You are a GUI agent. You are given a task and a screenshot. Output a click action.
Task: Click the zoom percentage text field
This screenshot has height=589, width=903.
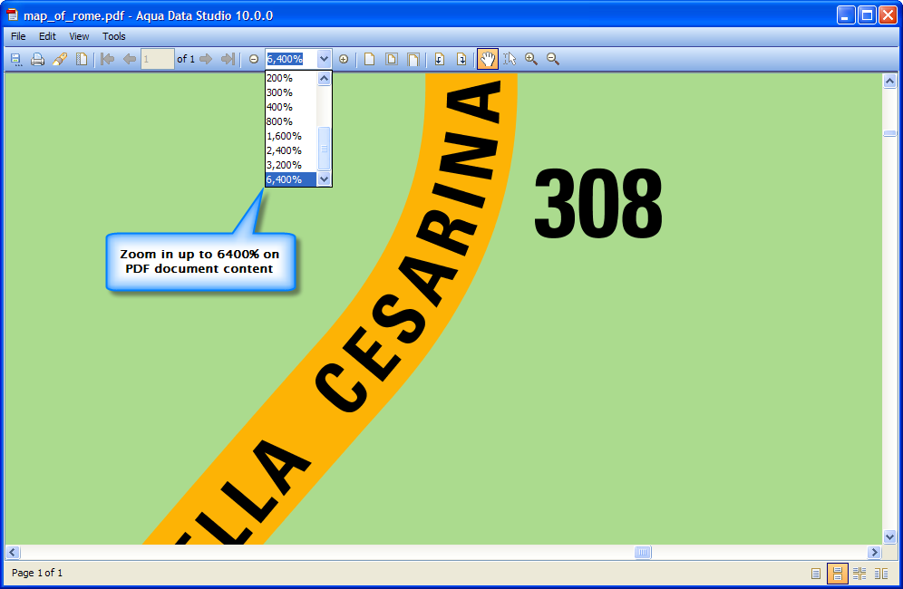291,59
